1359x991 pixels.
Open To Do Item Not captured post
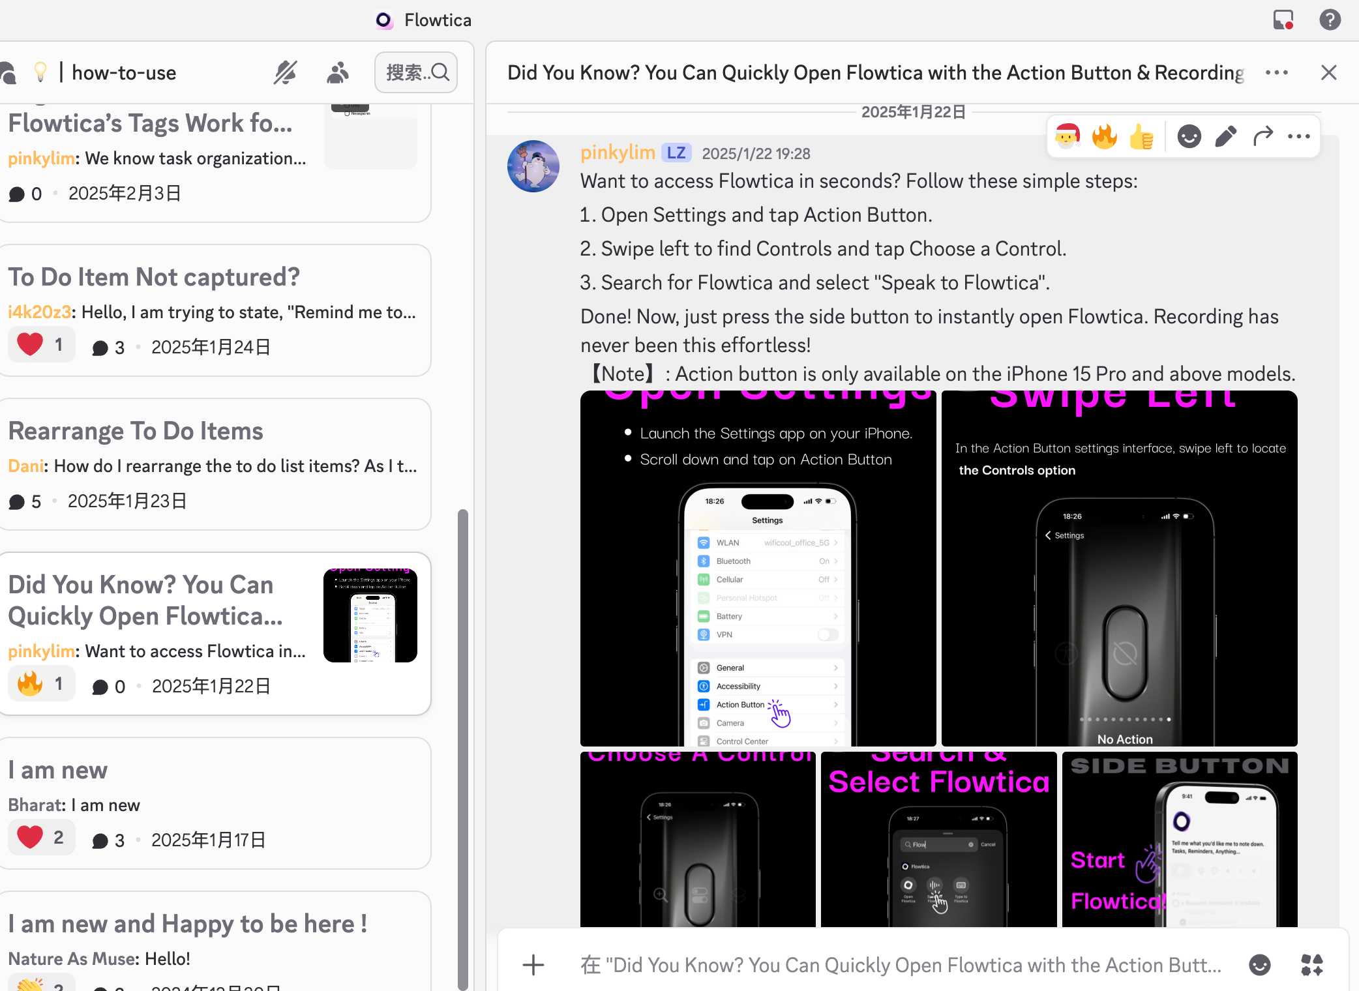click(215, 310)
